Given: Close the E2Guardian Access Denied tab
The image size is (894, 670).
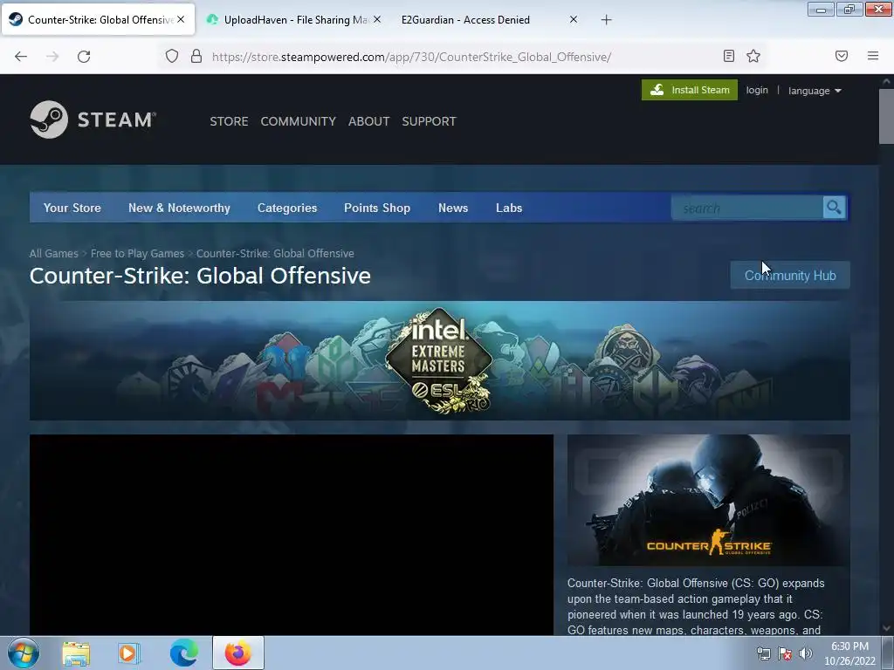Looking at the screenshot, I should [574, 19].
